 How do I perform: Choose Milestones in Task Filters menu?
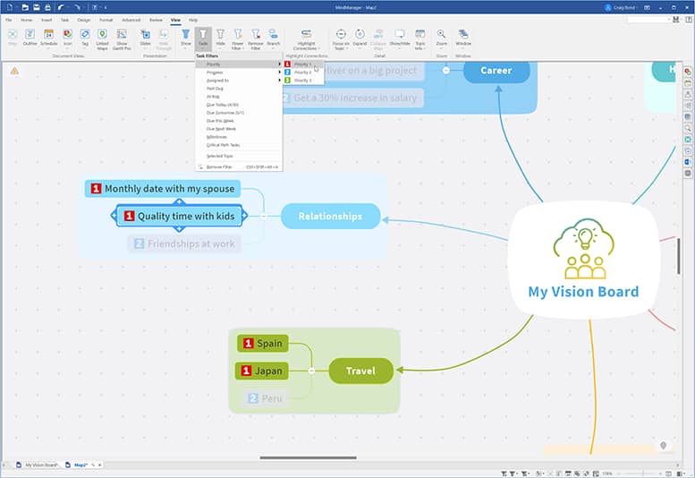(x=239, y=137)
